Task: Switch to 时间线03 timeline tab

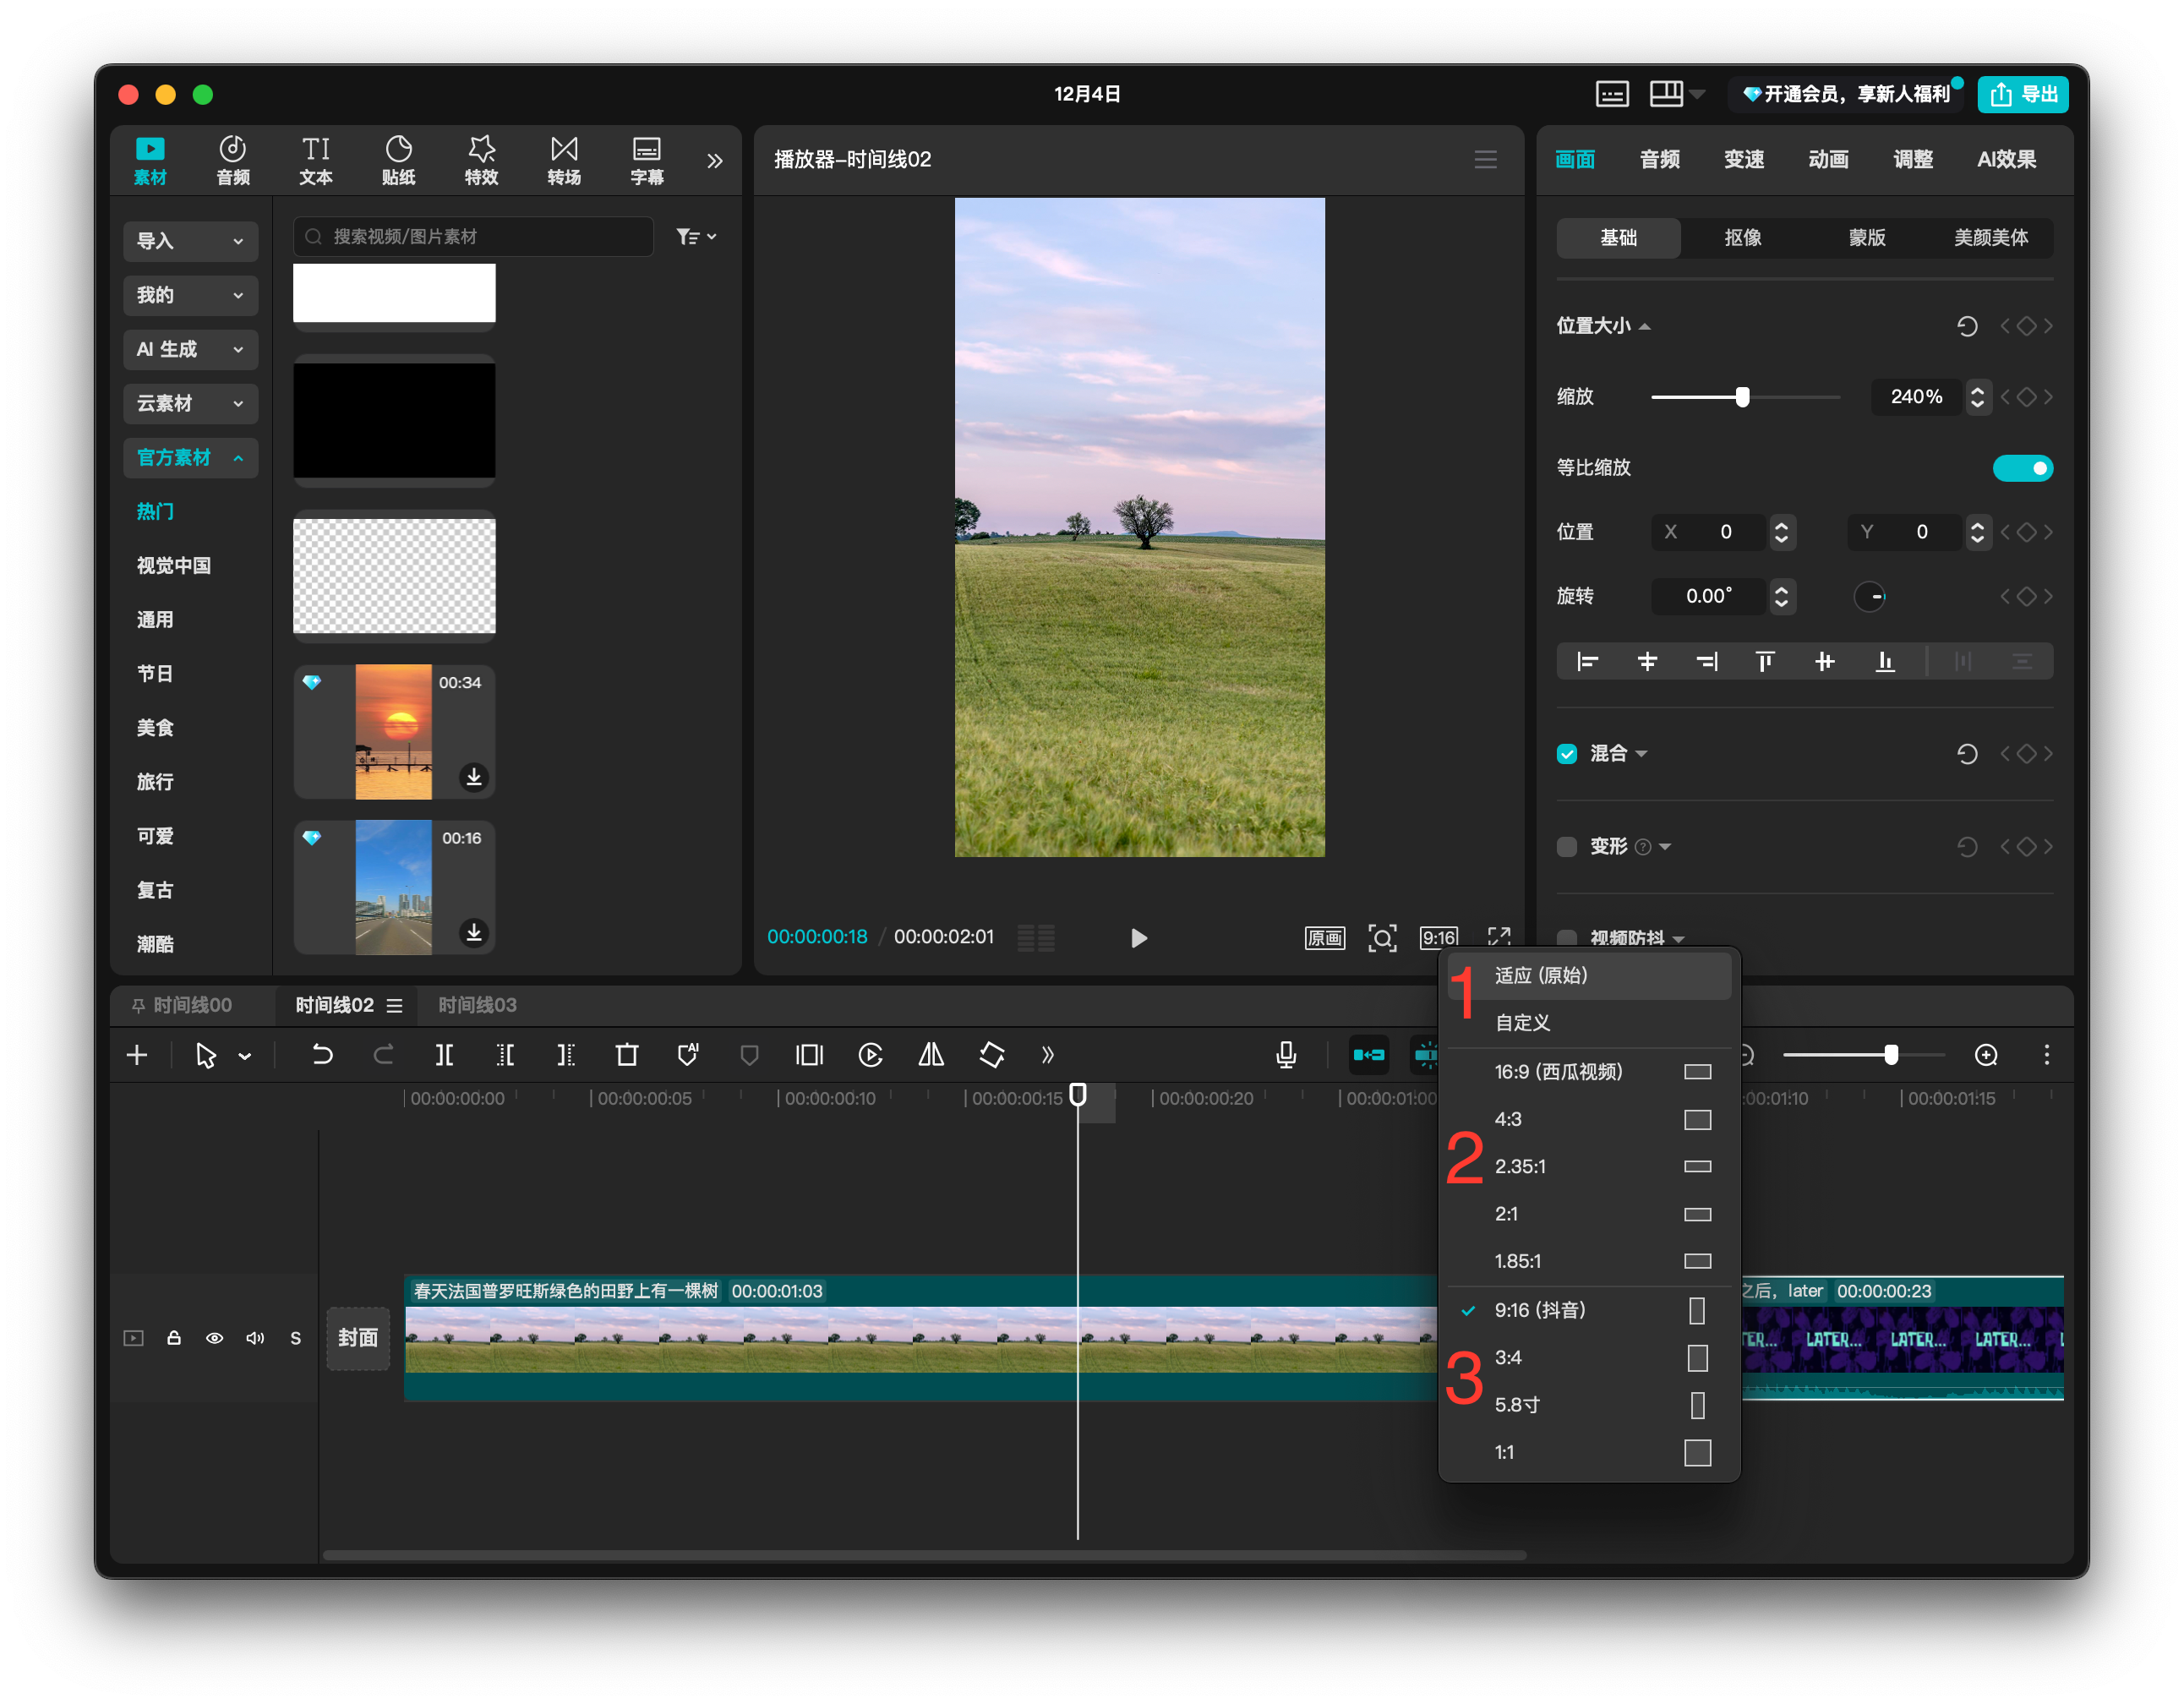Action: click(x=477, y=1006)
